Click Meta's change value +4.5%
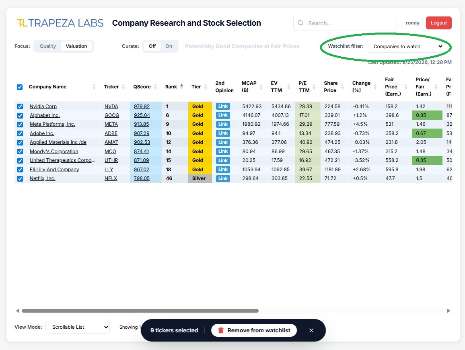 coord(360,124)
